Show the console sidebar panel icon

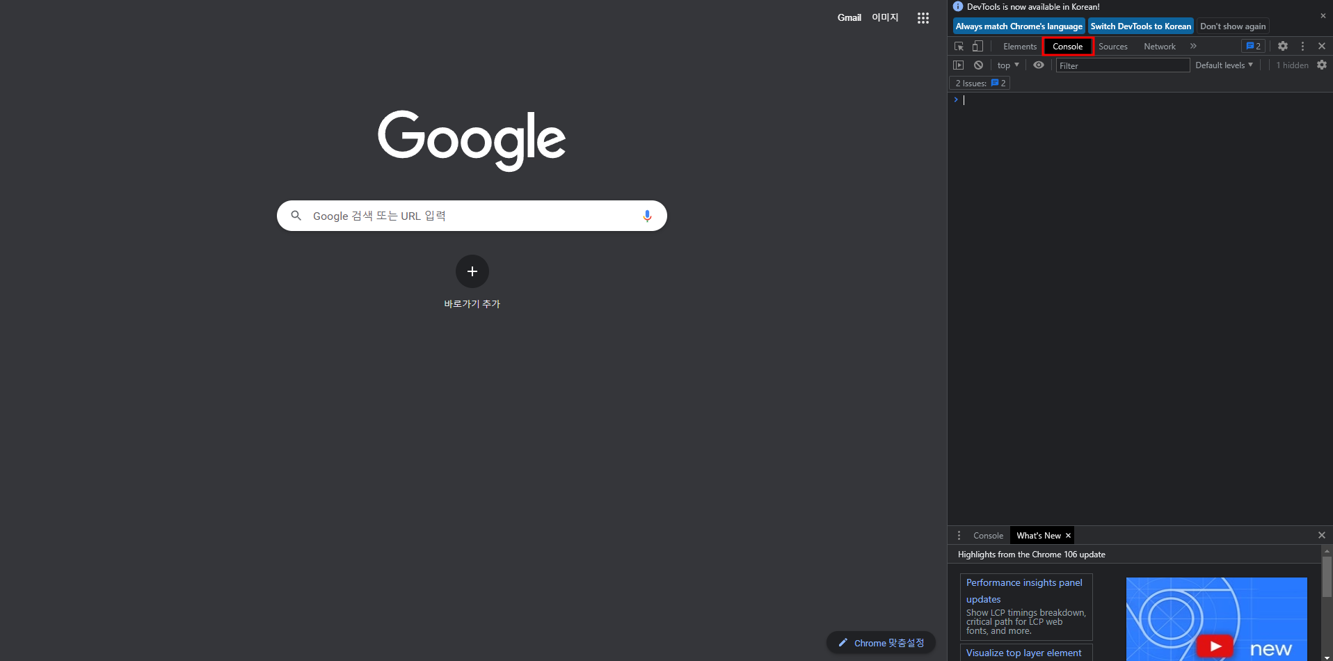click(x=958, y=65)
